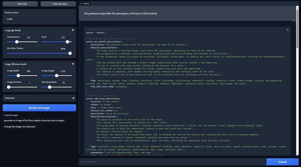Select the change dragon to dinosaur prompt
The image size is (301, 167).
[20, 127]
